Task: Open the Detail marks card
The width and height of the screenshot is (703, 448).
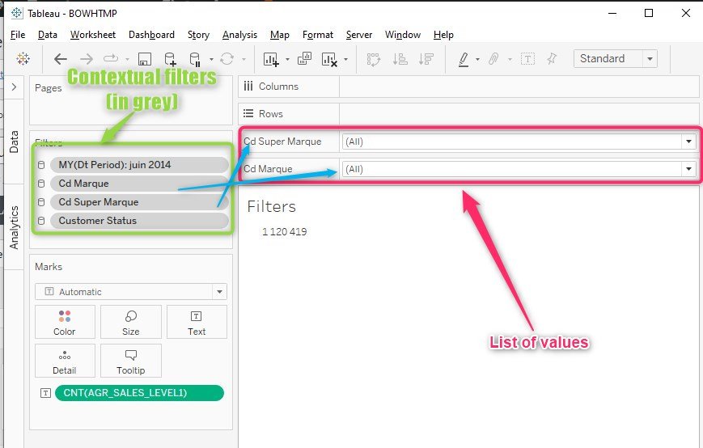Action: [65, 361]
